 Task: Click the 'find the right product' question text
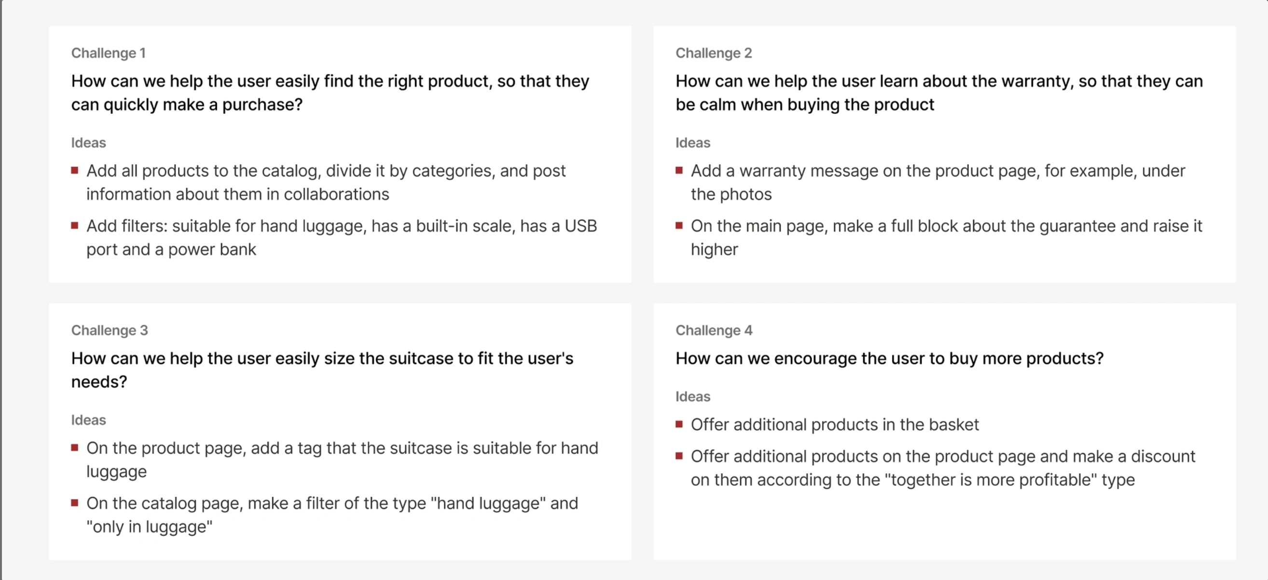tap(330, 93)
